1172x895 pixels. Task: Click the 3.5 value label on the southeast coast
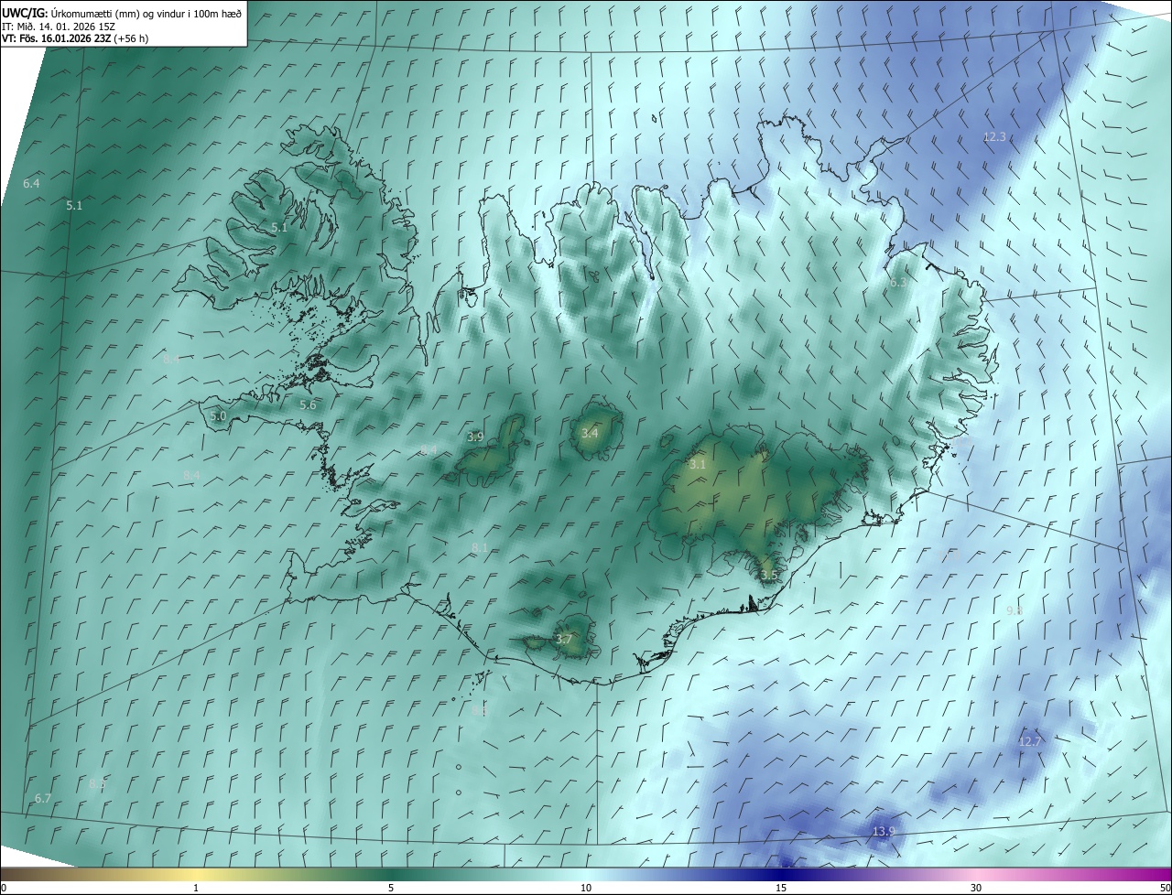[768, 576]
